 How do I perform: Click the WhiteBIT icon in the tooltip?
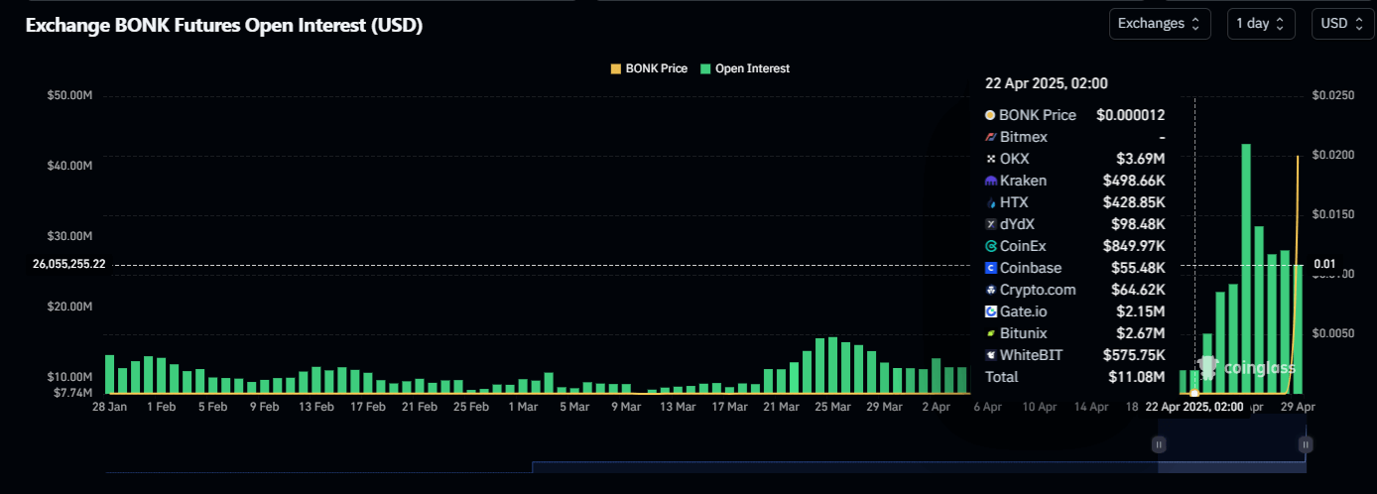tap(990, 355)
